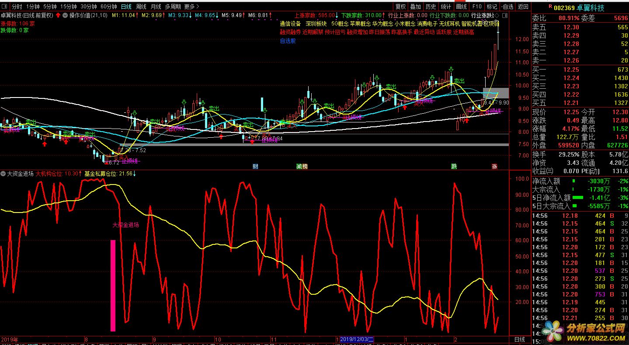Expand the 更多 period options
The image size is (629, 345).
(191, 7)
